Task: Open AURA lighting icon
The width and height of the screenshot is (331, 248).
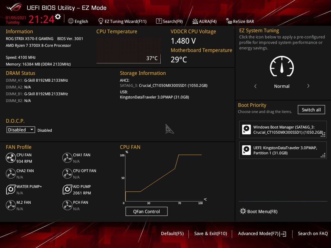Action: [x=195, y=21]
